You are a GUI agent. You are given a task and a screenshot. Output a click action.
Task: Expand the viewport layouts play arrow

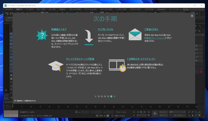(6, 90)
